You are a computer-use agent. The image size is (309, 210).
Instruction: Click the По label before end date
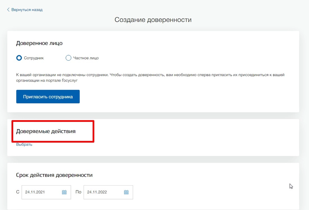(78, 192)
